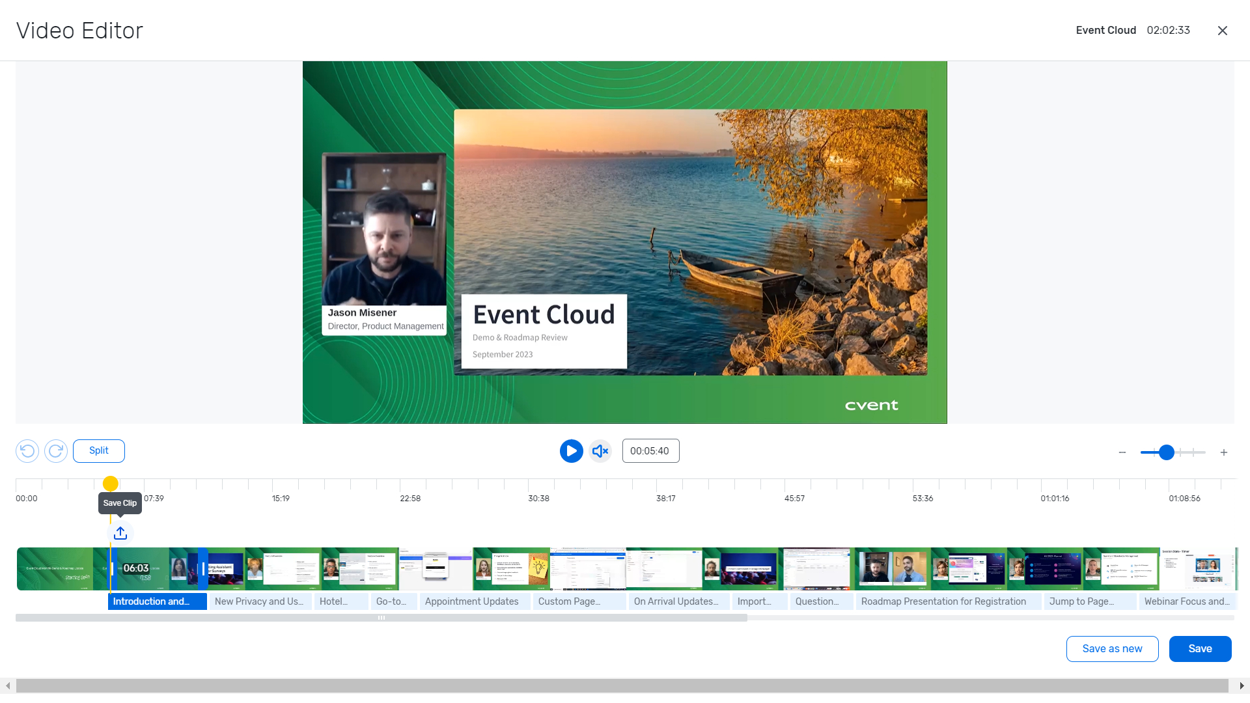The height and width of the screenshot is (703, 1250).
Task: Click the 38:17 ruler label
Action: tap(666, 499)
